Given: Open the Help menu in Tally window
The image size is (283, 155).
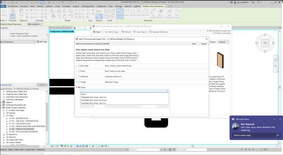Looking at the screenshot, I should (98, 32).
